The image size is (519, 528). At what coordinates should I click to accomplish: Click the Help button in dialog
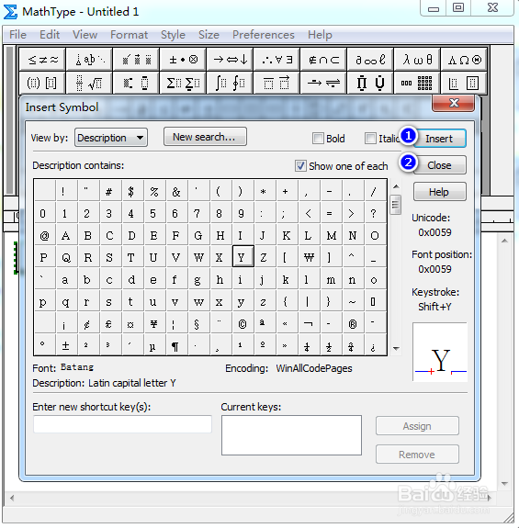click(x=439, y=192)
